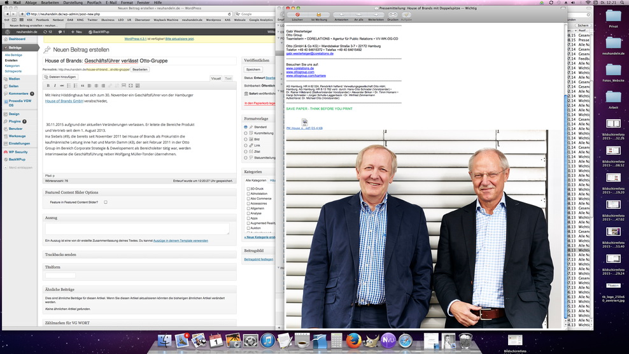Screen dimensions: 629x354
Task: Align text left in the editor
Action: point(90,85)
